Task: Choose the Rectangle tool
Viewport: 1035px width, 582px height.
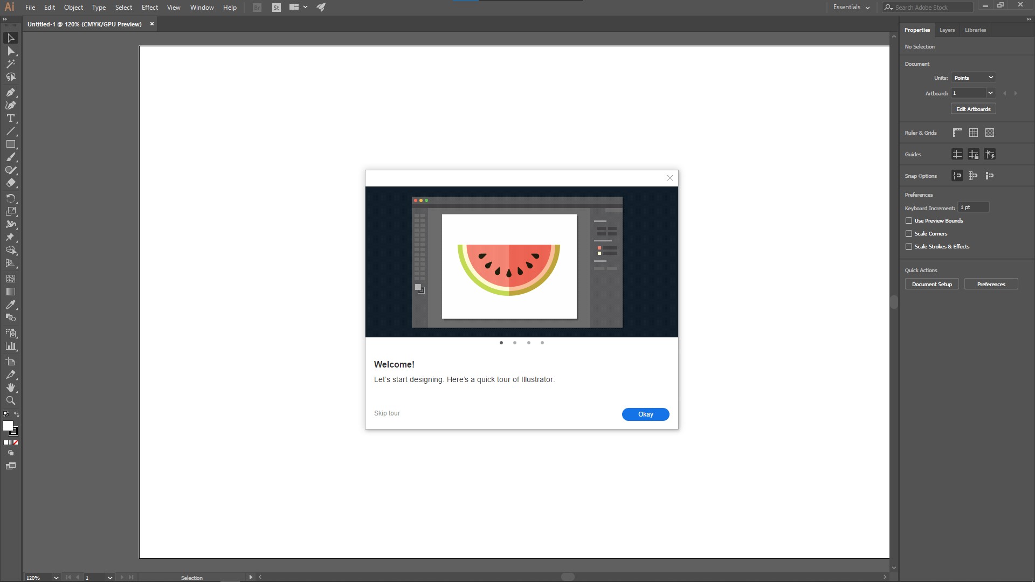Action: coord(10,144)
